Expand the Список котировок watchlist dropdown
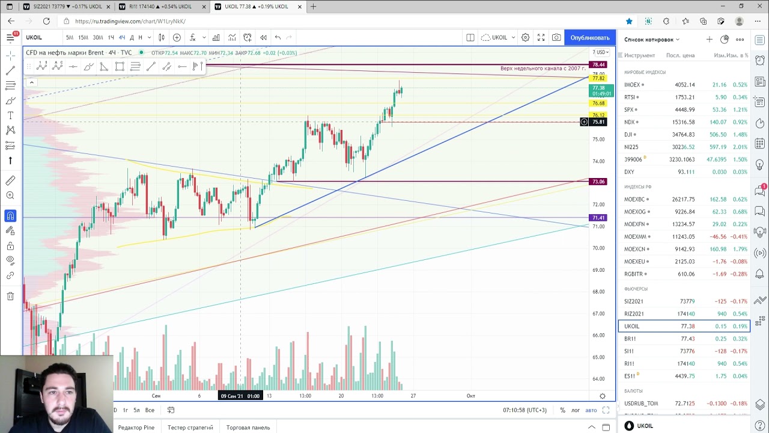 (652, 40)
